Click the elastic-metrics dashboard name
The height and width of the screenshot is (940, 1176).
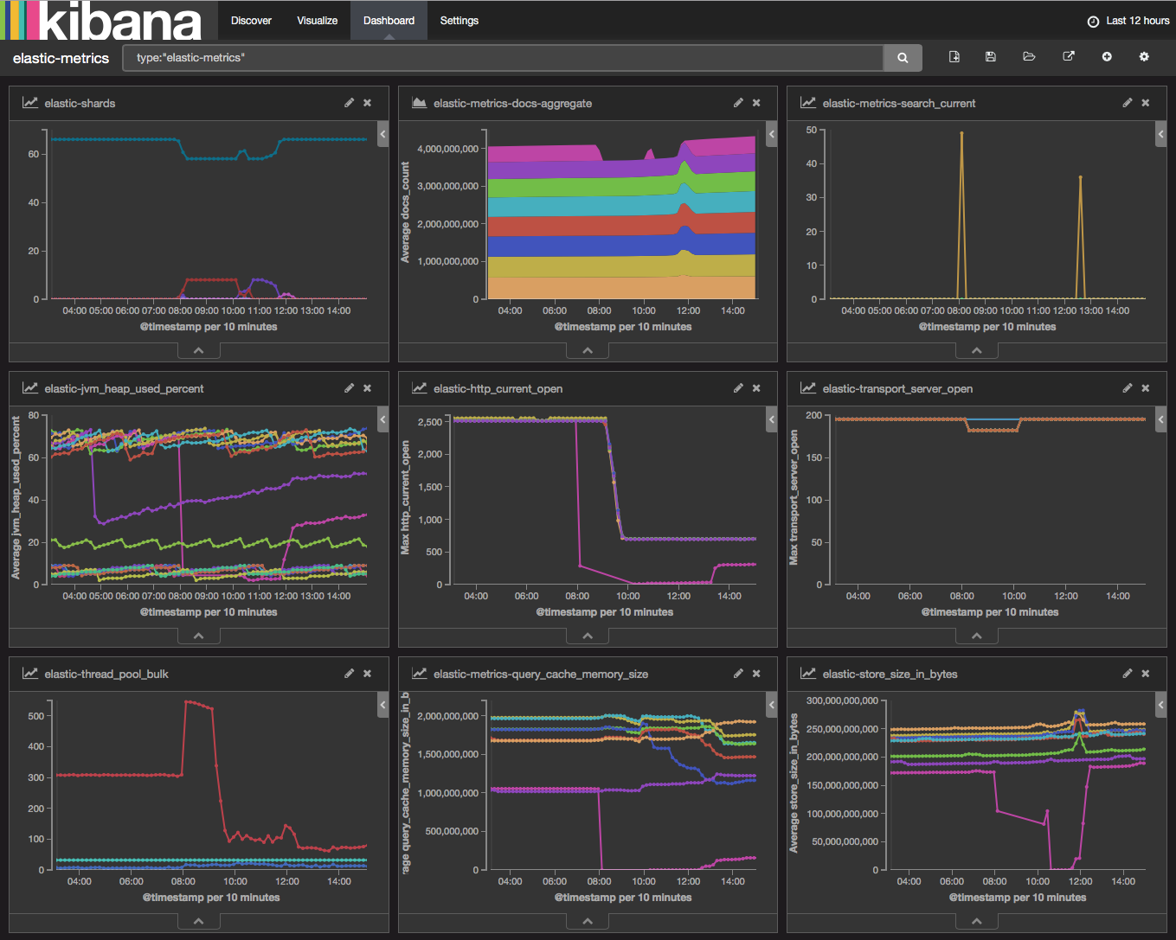61,58
